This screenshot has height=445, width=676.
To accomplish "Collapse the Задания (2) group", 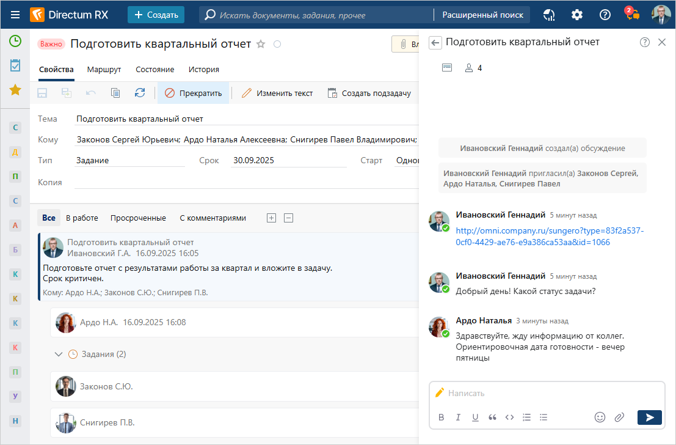I will [x=59, y=354].
